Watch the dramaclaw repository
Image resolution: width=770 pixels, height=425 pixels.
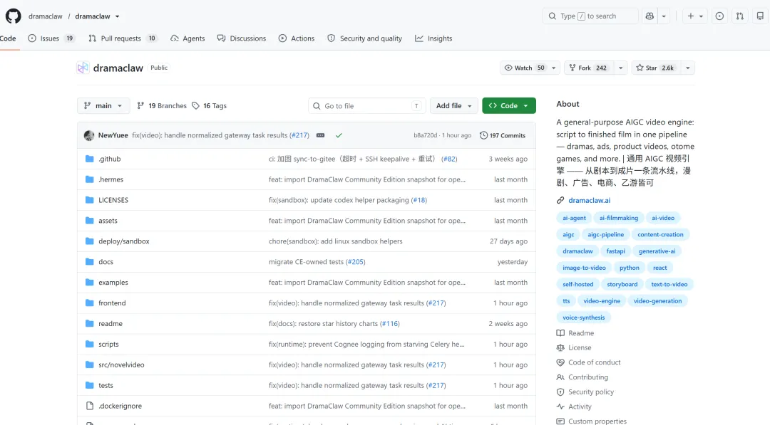pos(524,68)
